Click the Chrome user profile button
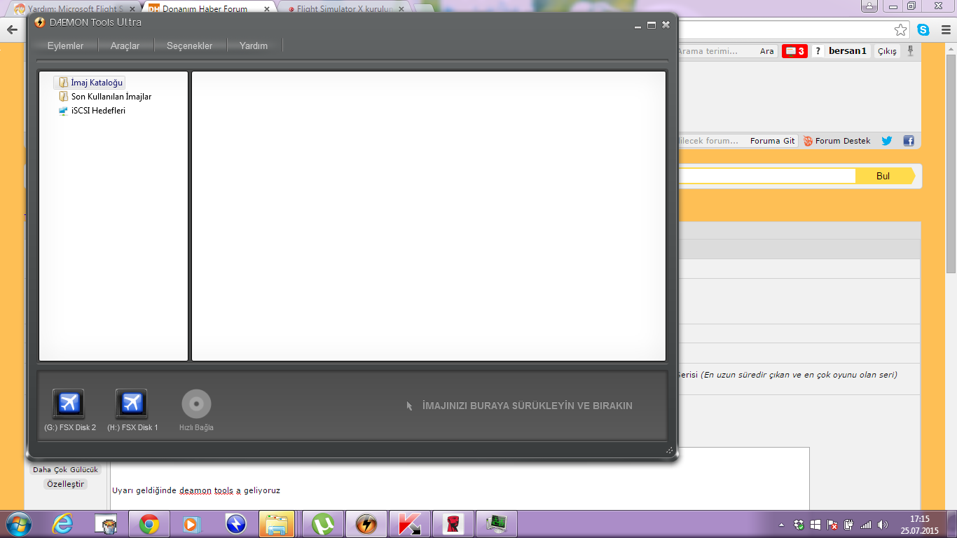This screenshot has height=538, width=957. 869,6
